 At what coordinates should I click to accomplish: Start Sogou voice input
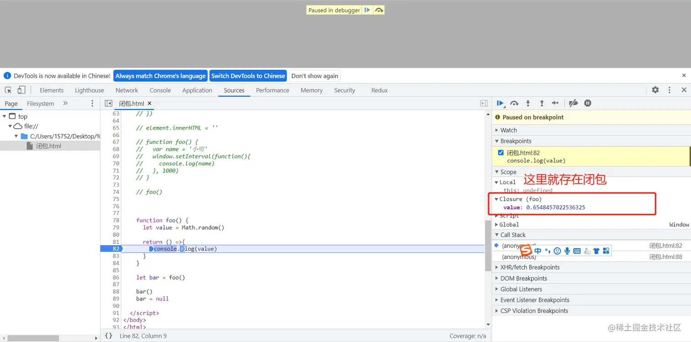(x=567, y=251)
